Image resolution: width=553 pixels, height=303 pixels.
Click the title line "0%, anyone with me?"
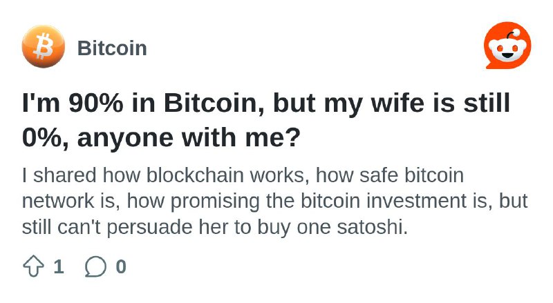coord(161,137)
